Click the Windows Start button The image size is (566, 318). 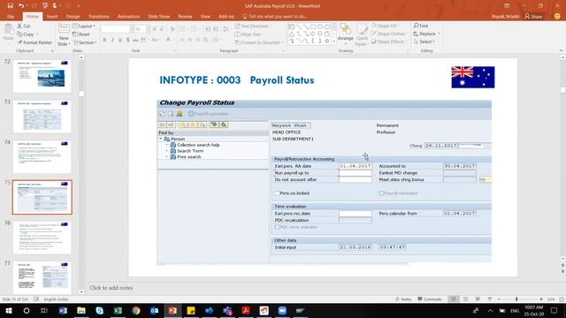click(x=8, y=310)
